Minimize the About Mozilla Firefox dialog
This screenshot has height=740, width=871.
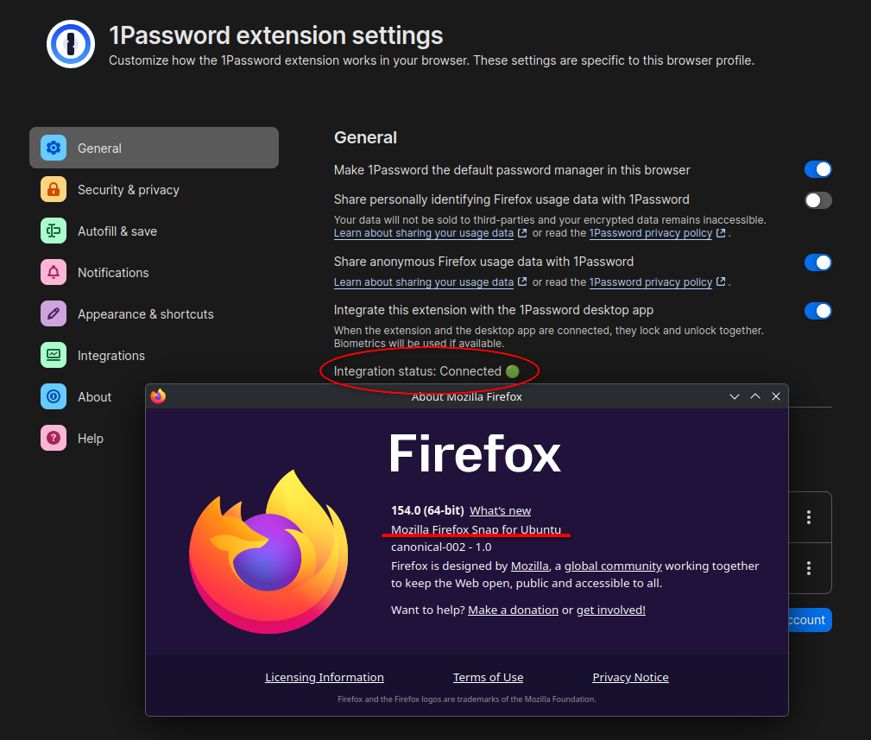click(x=735, y=396)
